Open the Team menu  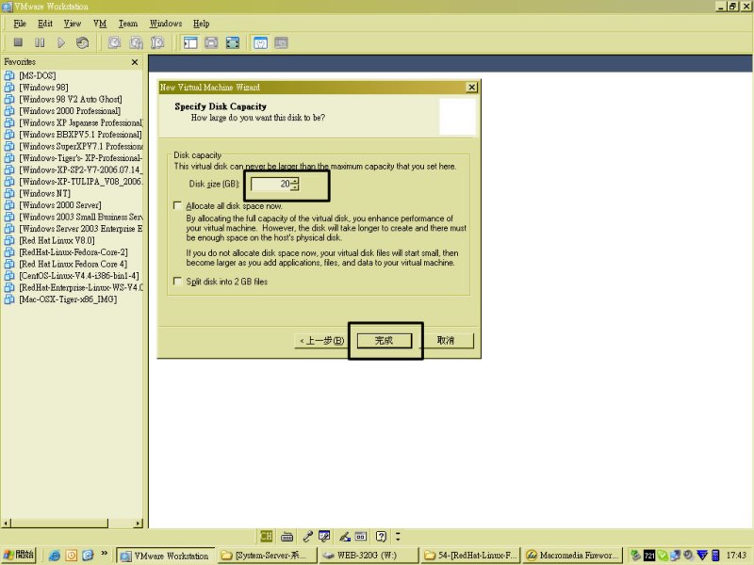click(x=128, y=23)
